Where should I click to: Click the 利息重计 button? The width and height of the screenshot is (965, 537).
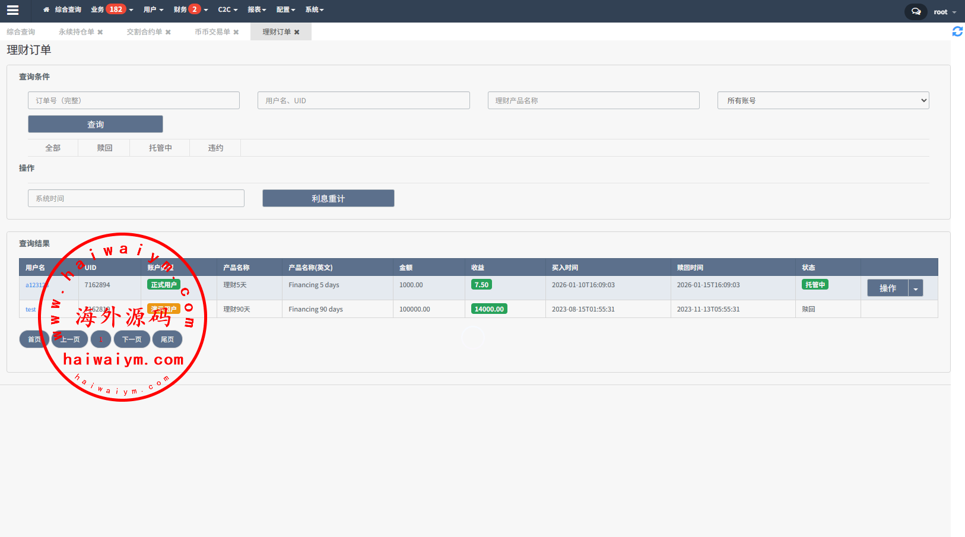(x=328, y=198)
